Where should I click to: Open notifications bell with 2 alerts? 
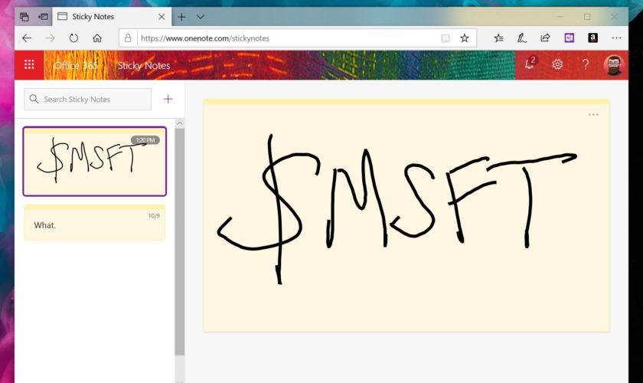coord(530,64)
